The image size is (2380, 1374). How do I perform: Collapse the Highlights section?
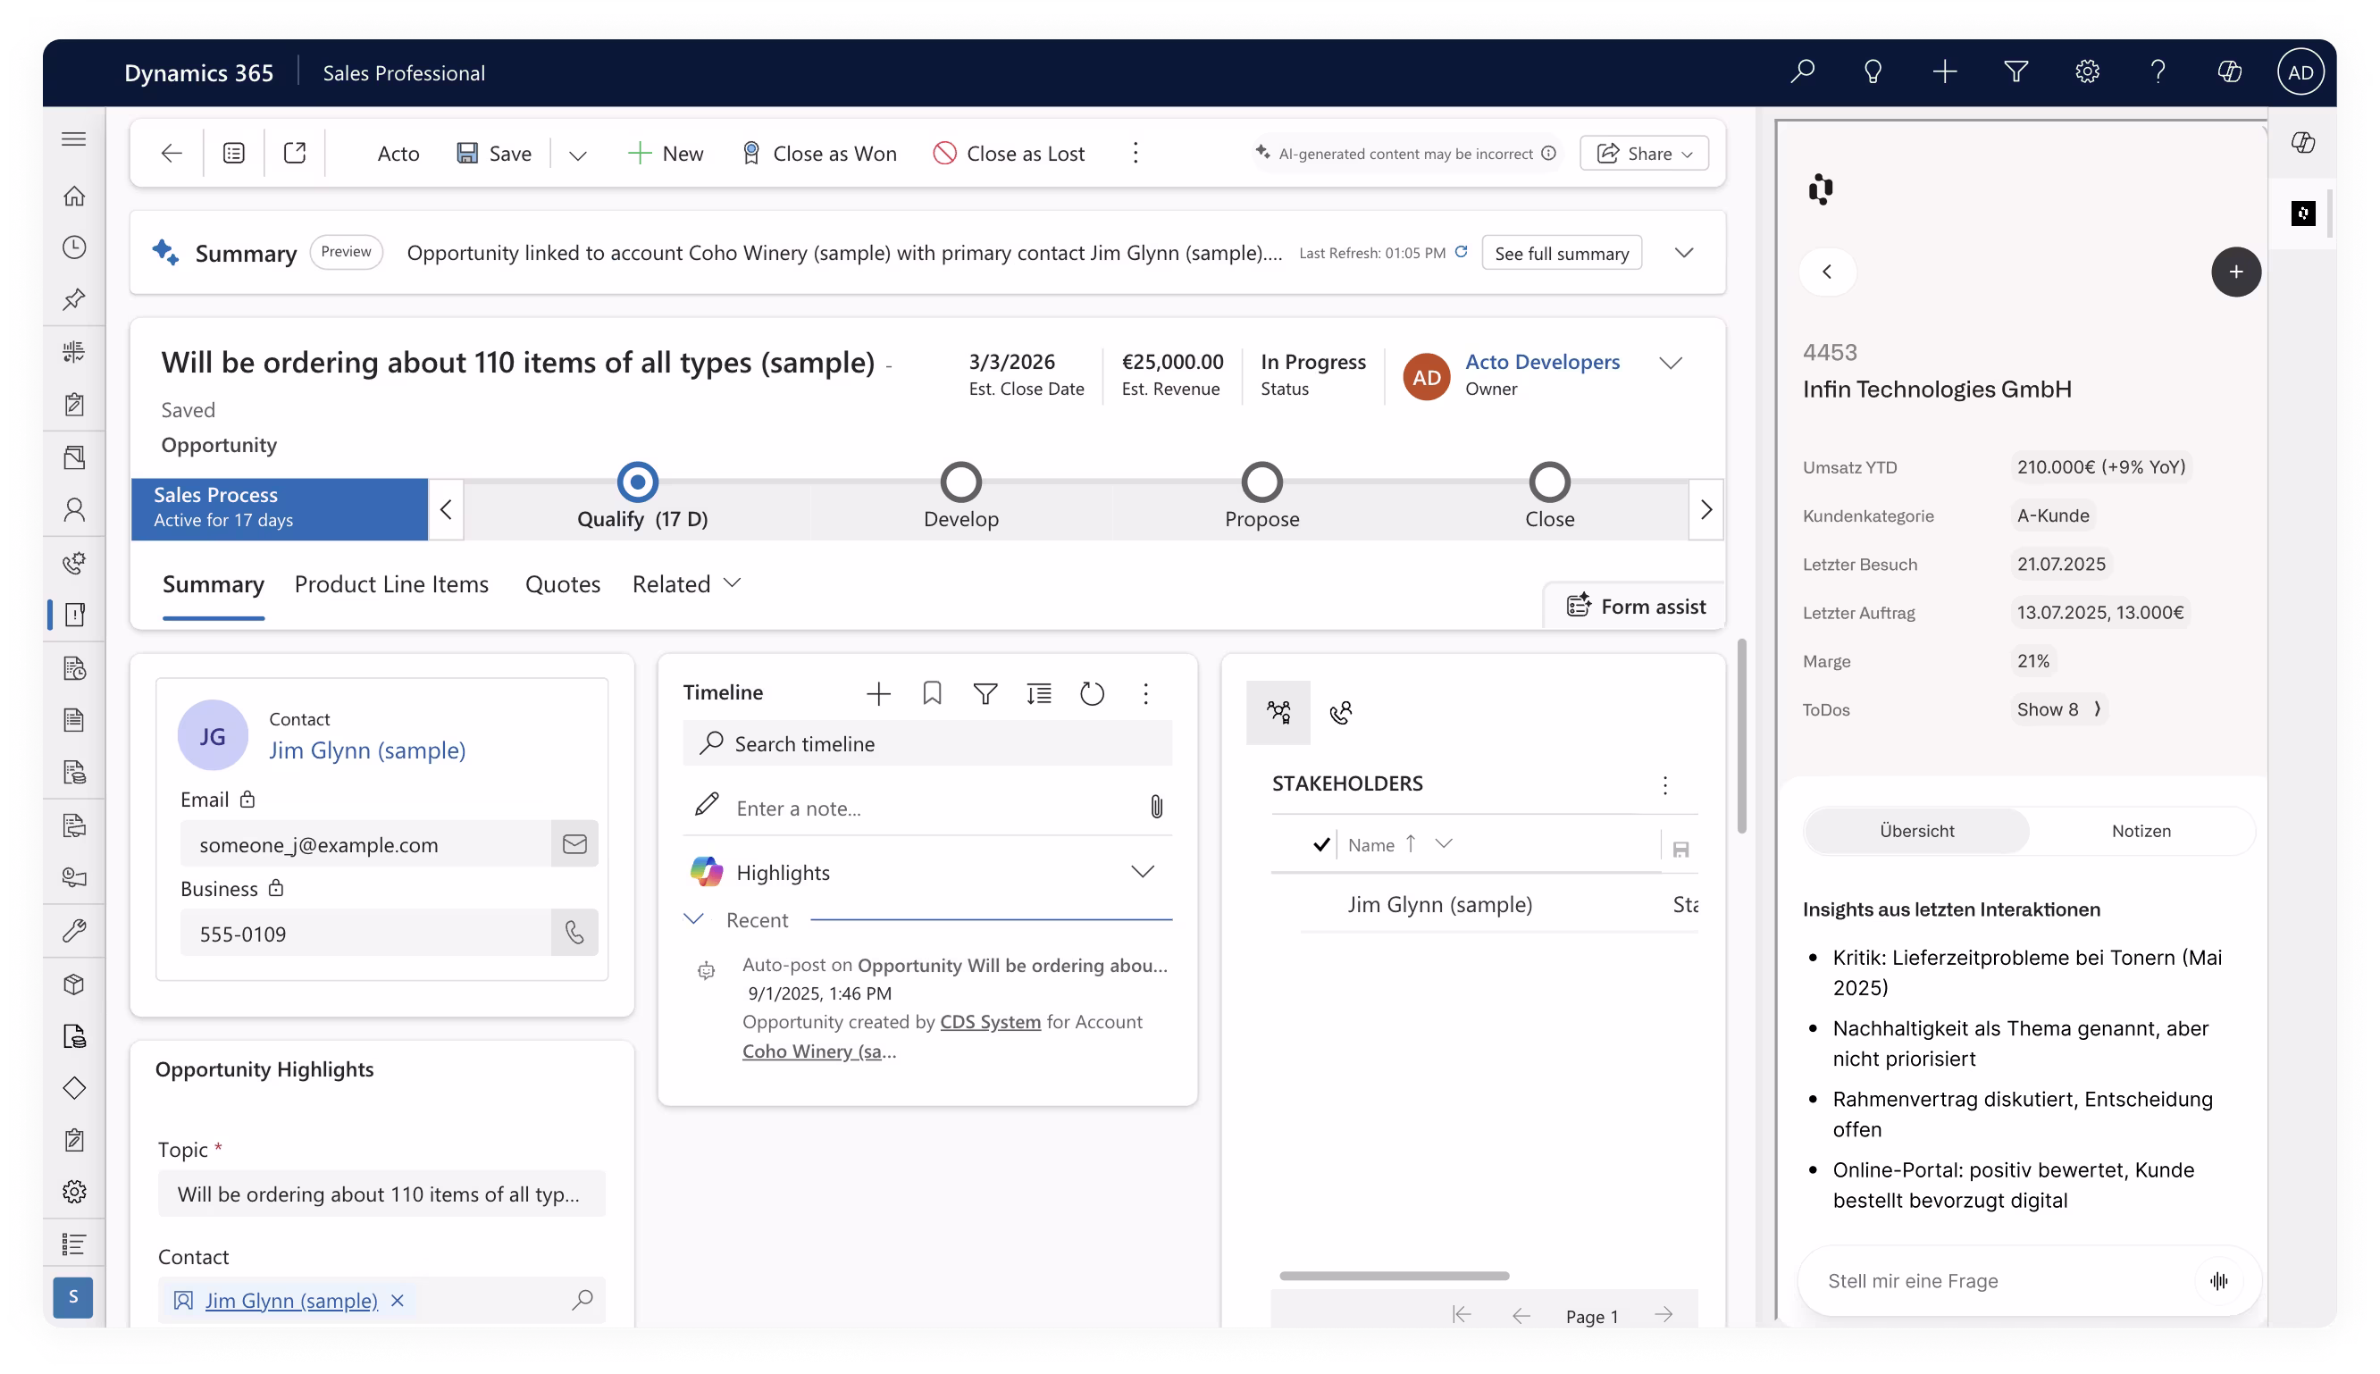(1142, 872)
